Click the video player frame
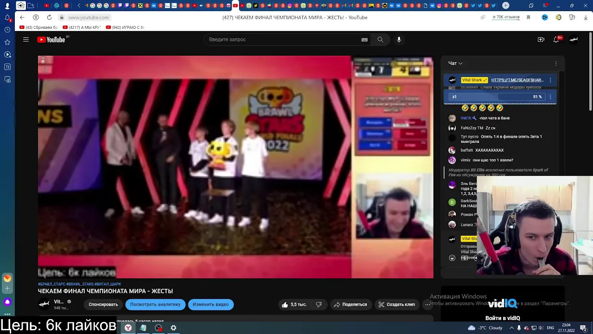The height and width of the screenshot is (334, 593). [x=235, y=167]
